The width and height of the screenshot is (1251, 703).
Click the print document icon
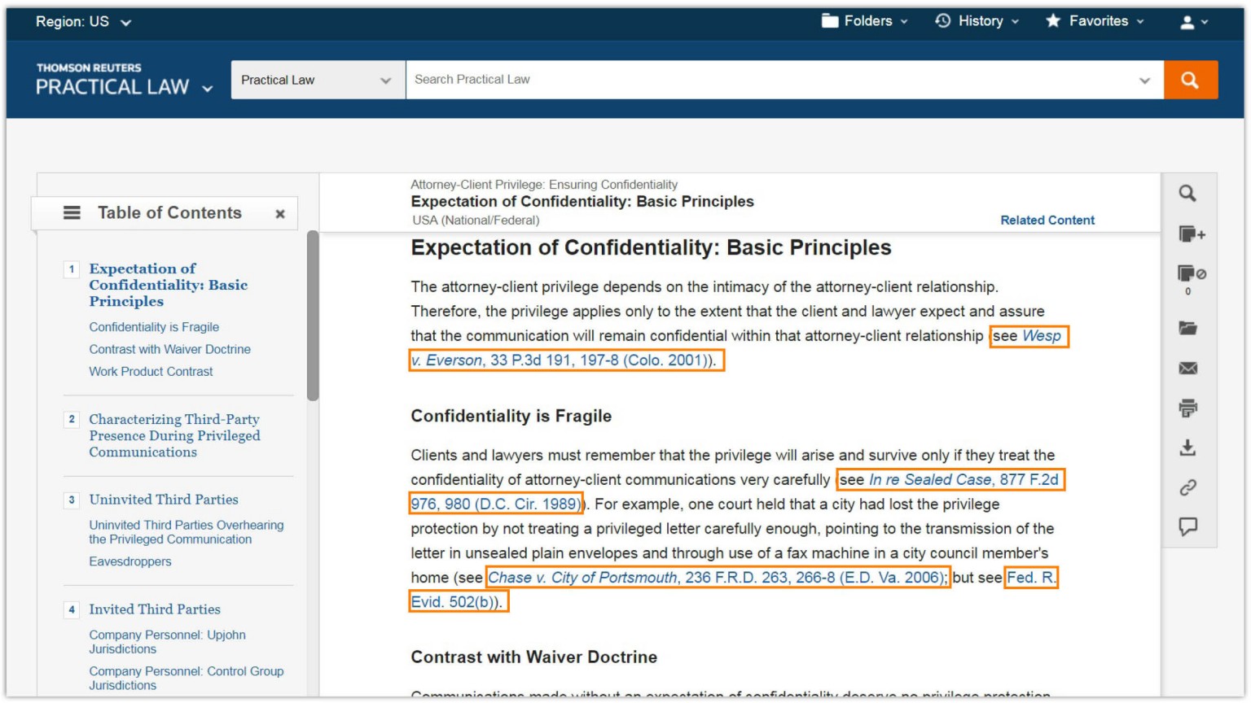(1187, 408)
